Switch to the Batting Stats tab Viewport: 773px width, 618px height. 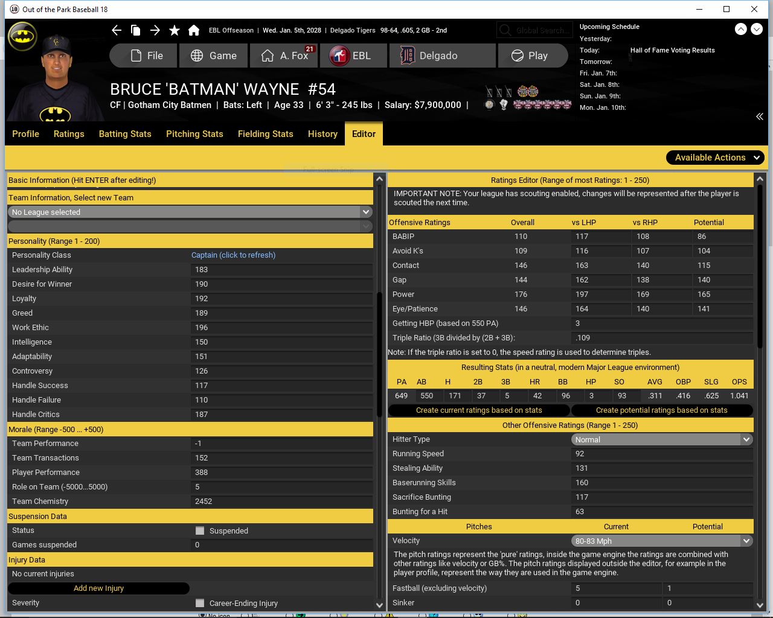[x=125, y=134]
